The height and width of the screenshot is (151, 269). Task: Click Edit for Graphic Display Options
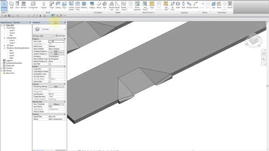tap(56, 54)
